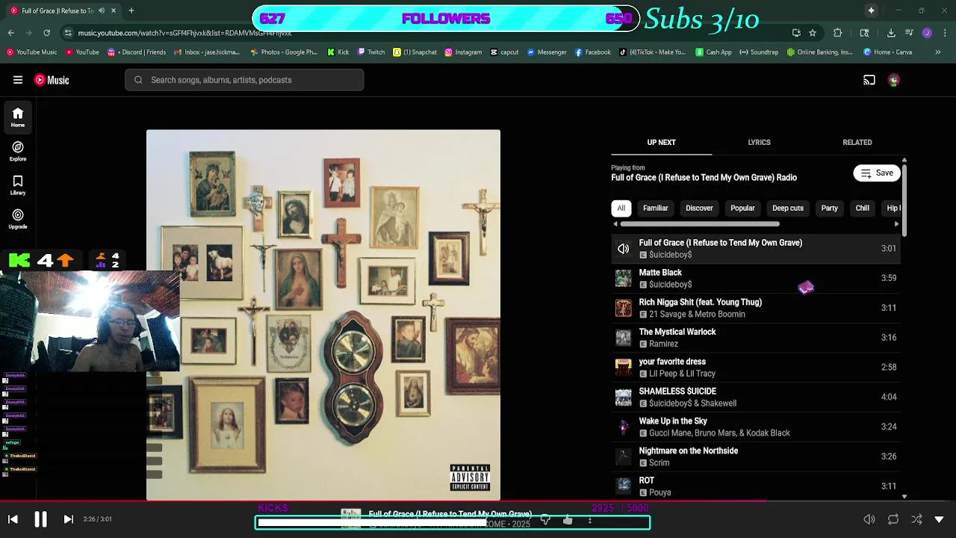Select the Popular filter chip

tap(742, 208)
